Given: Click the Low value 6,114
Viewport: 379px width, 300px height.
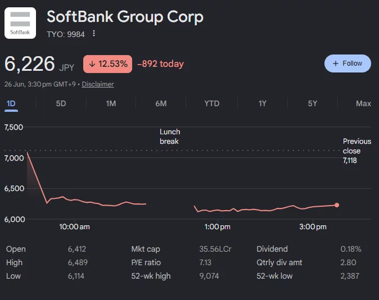Looking at the screenshot, I should (76, 276).
